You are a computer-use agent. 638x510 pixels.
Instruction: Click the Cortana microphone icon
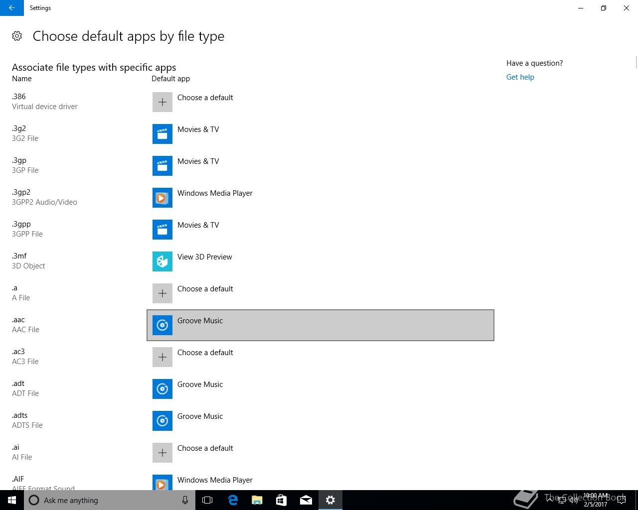pyautogui.click(x=185, y=500)
